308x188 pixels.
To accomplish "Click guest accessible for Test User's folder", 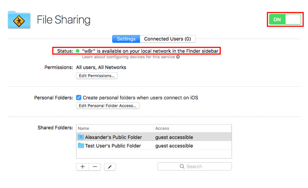I will coord(174,146).
